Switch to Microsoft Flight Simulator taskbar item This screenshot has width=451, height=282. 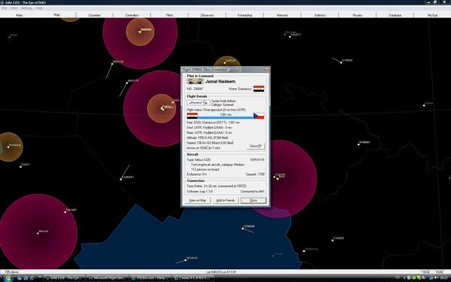[x=107, y=278]
